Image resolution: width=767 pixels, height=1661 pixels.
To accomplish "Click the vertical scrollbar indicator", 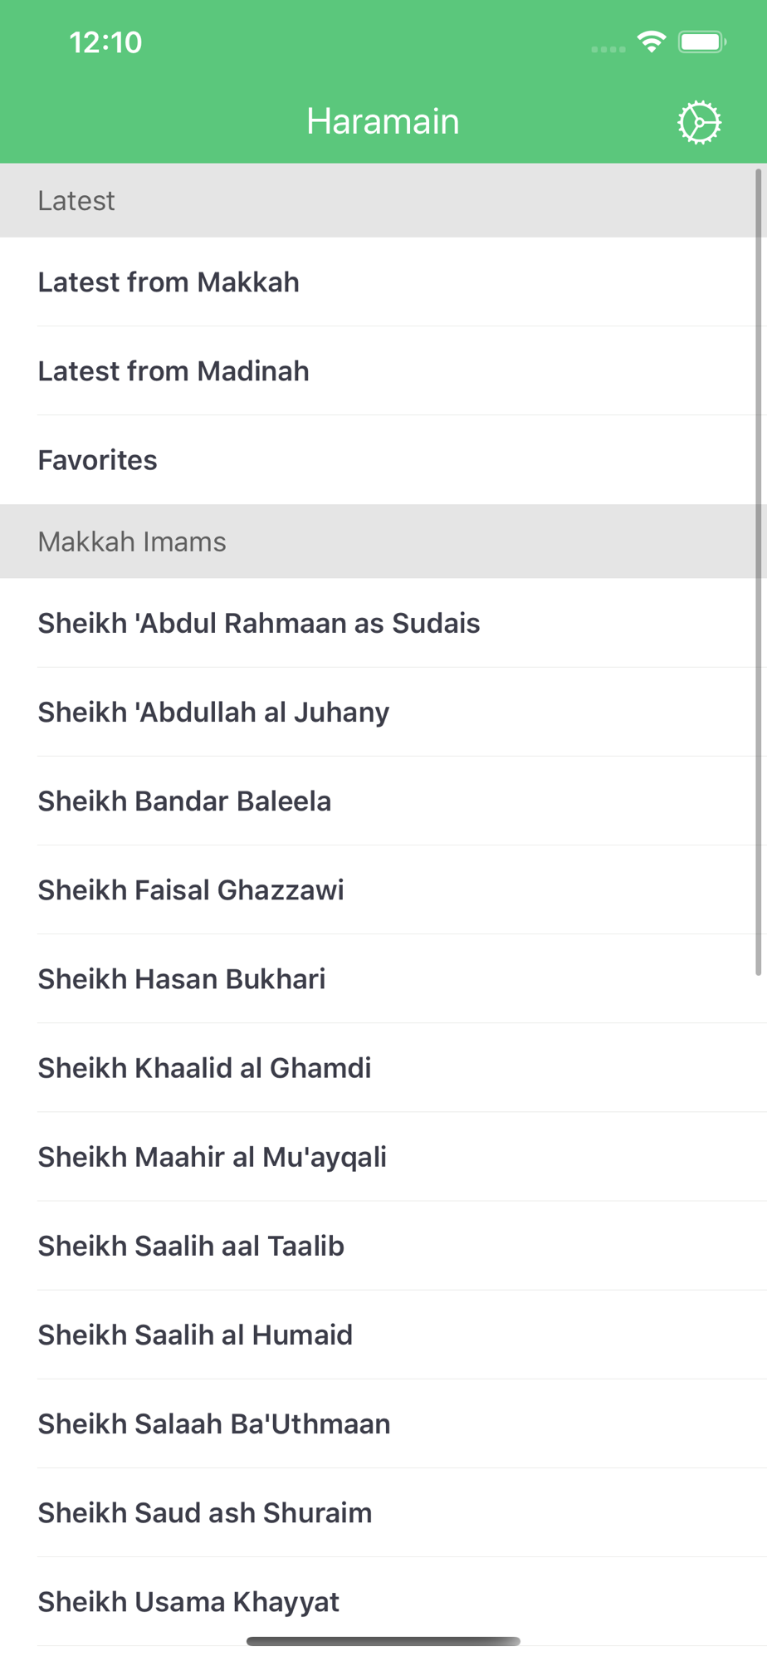I will pos(758,573).
